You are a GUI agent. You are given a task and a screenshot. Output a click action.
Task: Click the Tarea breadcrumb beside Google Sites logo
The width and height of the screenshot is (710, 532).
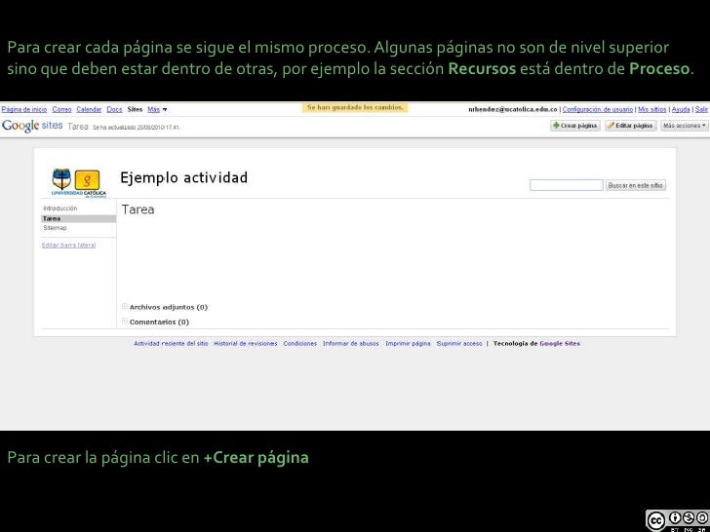[77, 127]
